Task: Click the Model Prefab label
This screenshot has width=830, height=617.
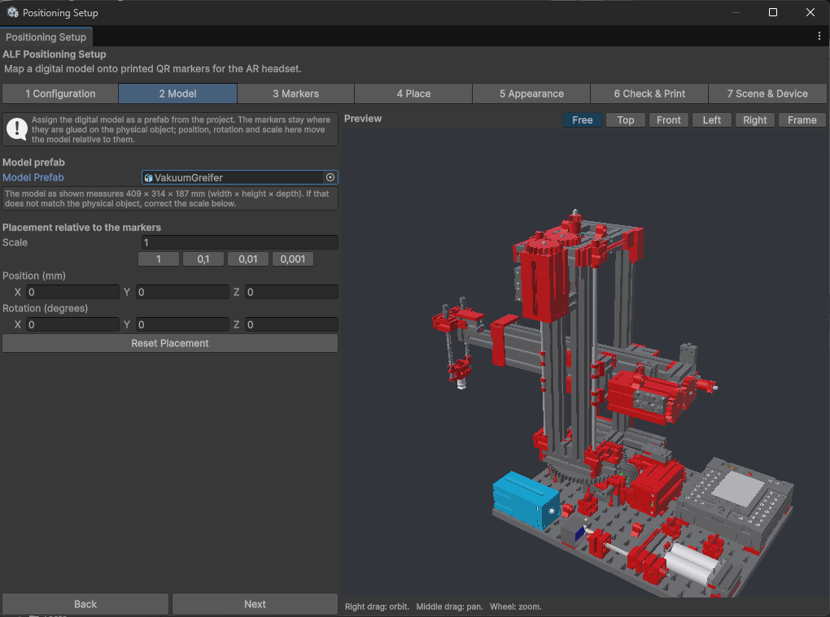Action: (x=33, y=178)
